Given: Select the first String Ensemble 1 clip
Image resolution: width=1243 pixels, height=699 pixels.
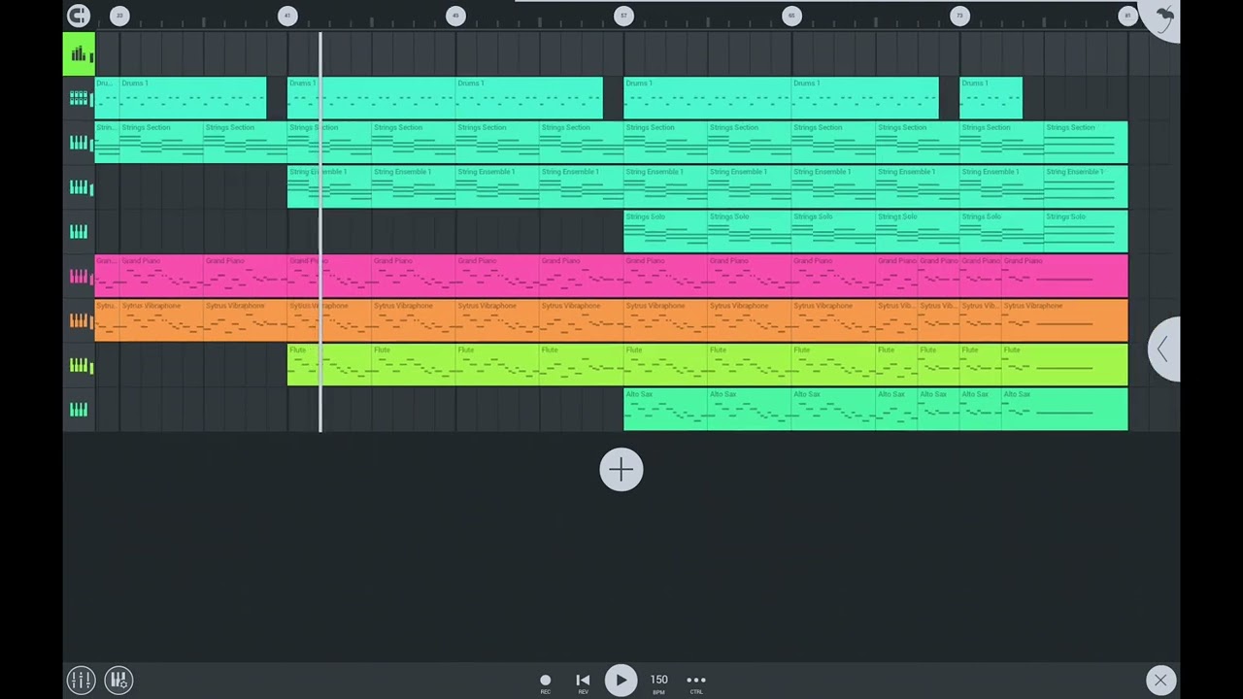Looking at the screenshot, I should click(329, 187).
